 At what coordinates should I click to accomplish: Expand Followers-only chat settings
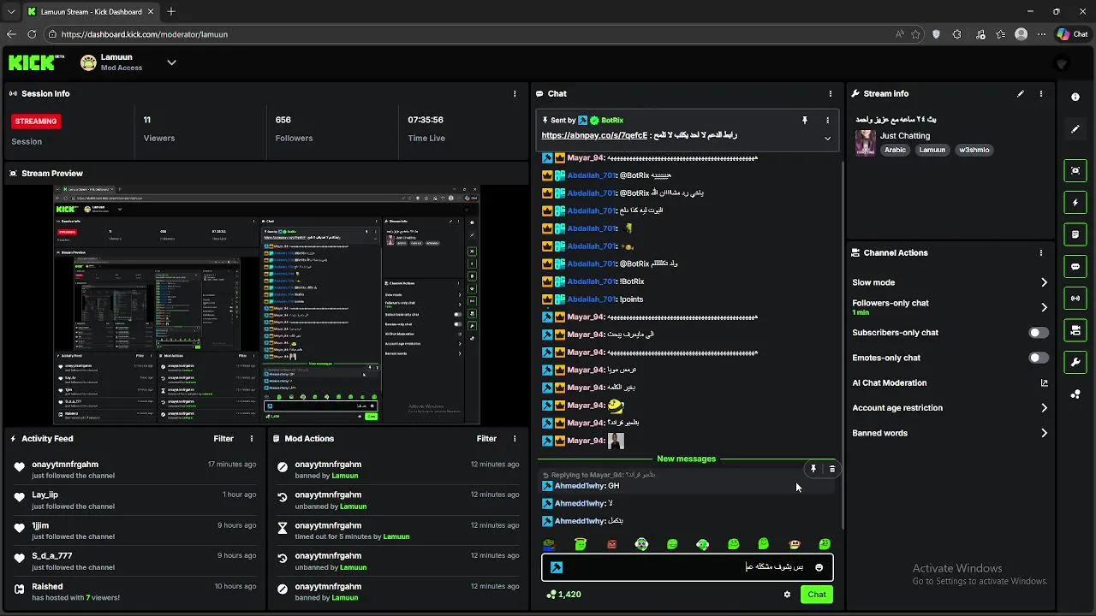pyautogui.click(x=1044, y=307)
